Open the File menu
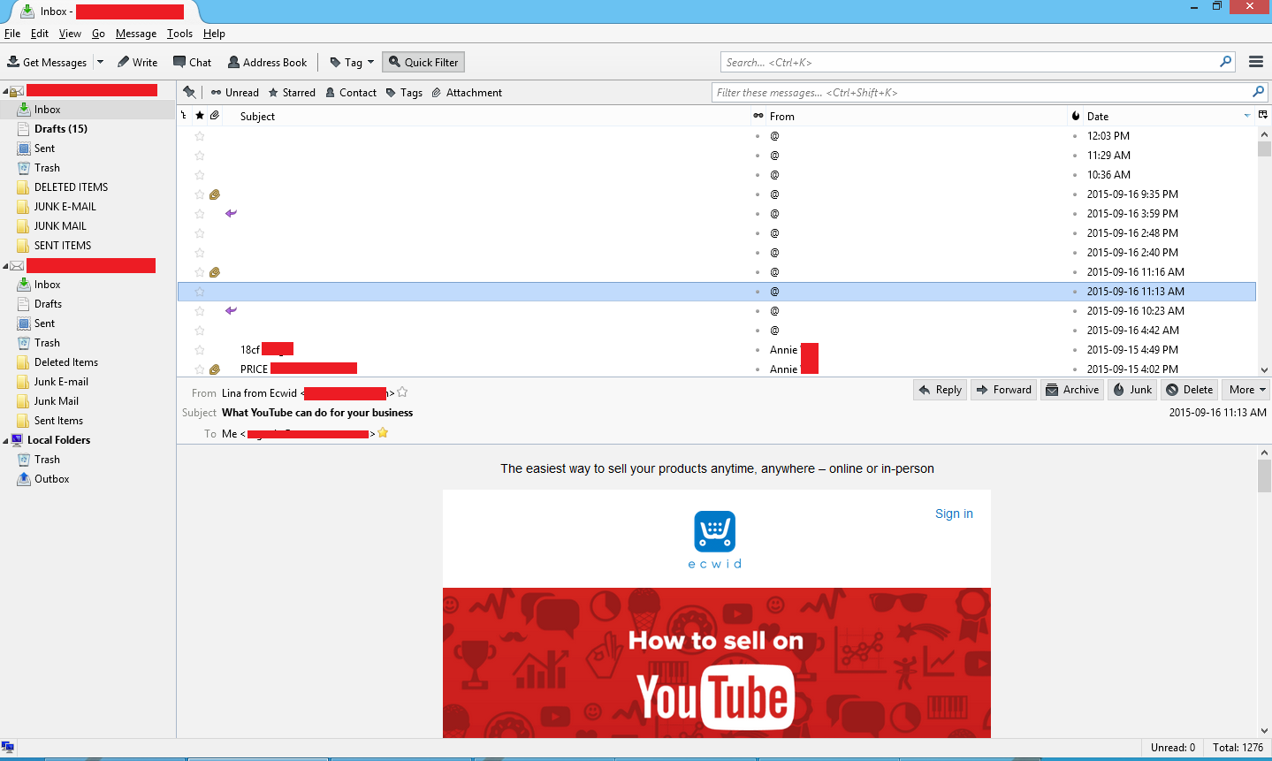Viewport: 1272px width, 761px height. point(12,34)
